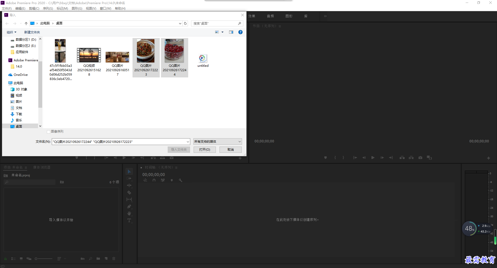Screen dimensions: 497x268
Task: Open timeline display settings wrench
Action: pyautogui.click(x=180, y=180)
